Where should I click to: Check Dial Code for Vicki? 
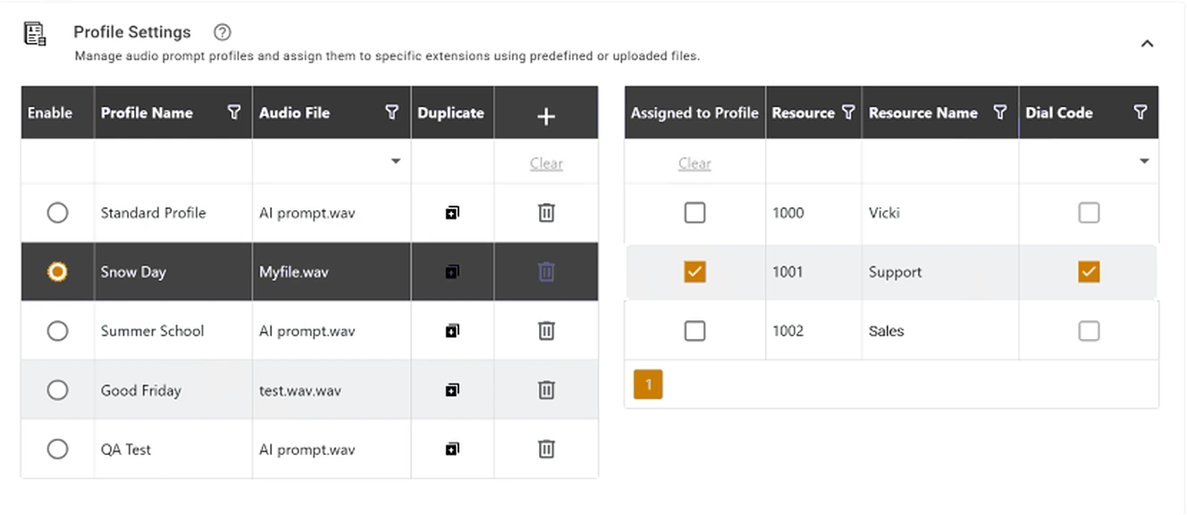[x=1089, y=213]
